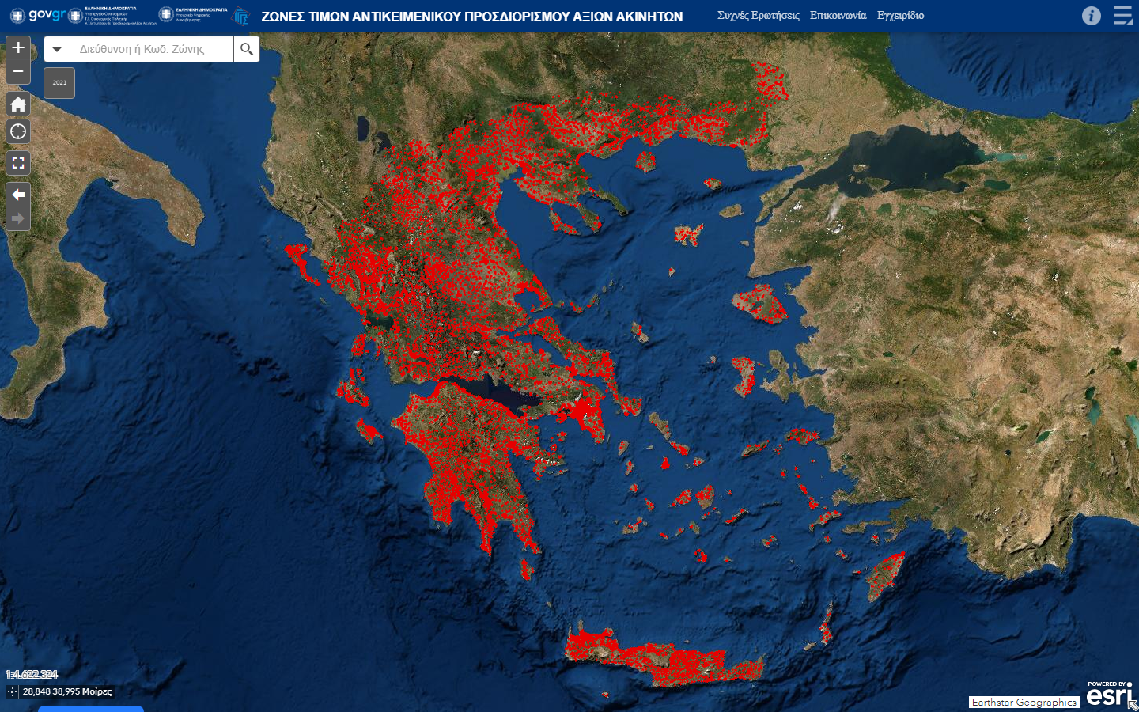This screenshot has height=712, width=1139.
Task: Open the layers list menu icon
Action: pyautogui.click(x=1122, y=16)
